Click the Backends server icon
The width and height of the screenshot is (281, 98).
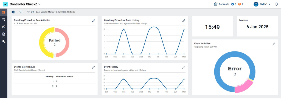pos(216,4)
